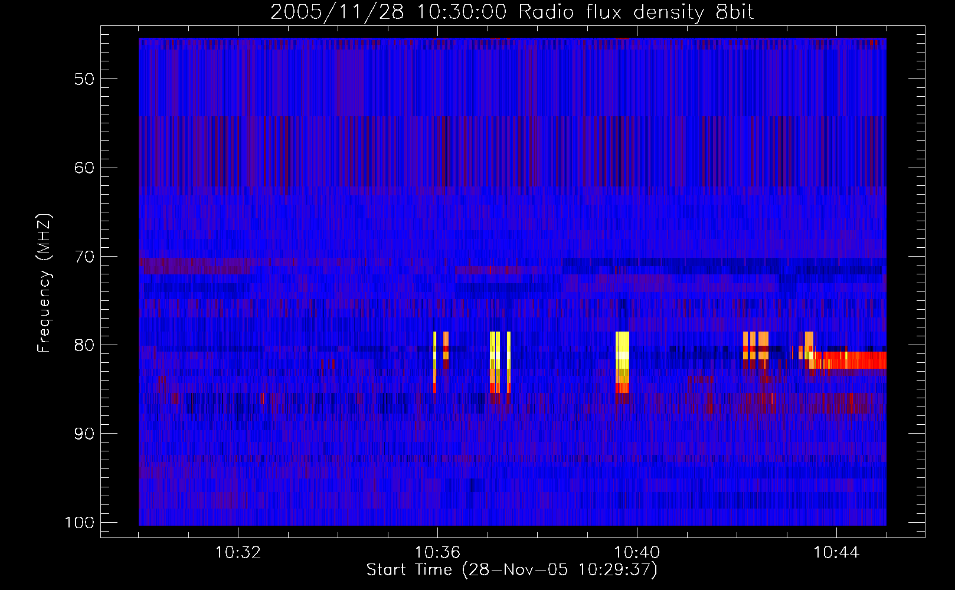The width and height of the screenshot is (955, 590).
Task: Click the orange burst cluster near 10:42
Action: click(x=756, y=346)
